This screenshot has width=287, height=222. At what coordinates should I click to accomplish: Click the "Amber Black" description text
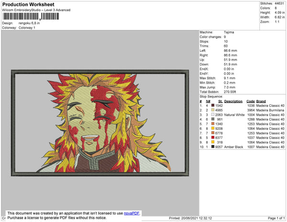point(233,147)
